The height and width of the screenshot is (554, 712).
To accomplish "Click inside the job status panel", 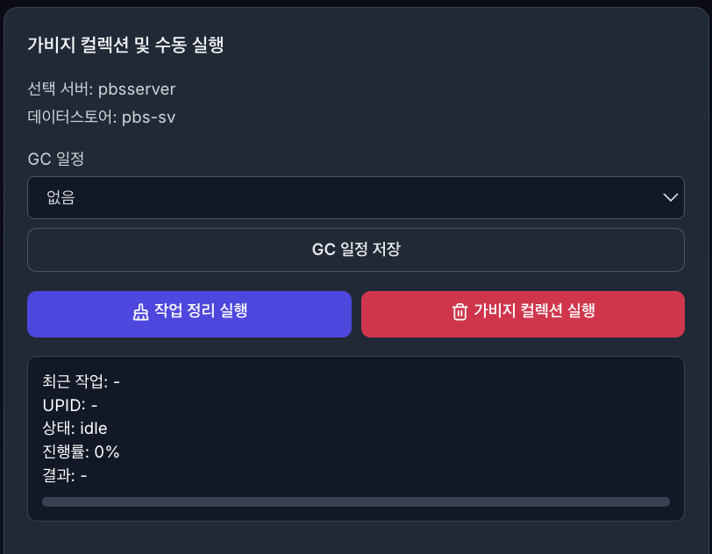I will coord(355,437).
